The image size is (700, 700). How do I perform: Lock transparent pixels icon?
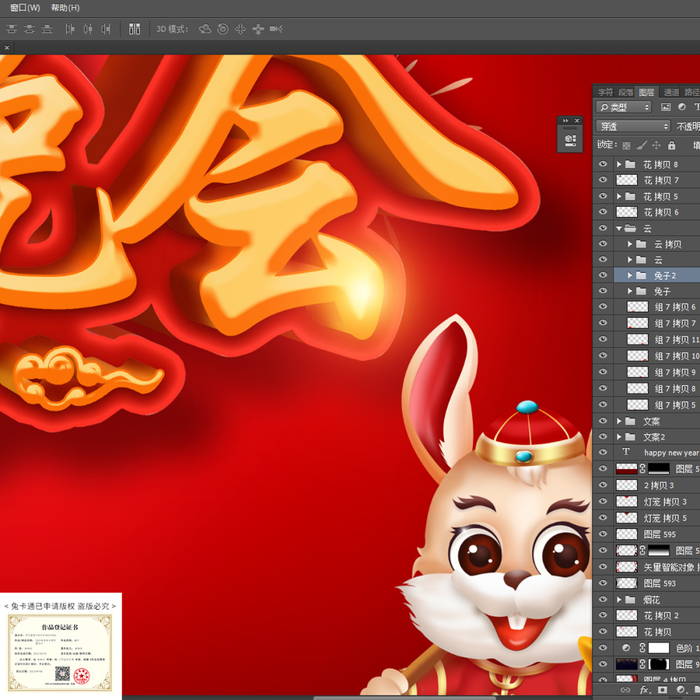pos(627,145)
